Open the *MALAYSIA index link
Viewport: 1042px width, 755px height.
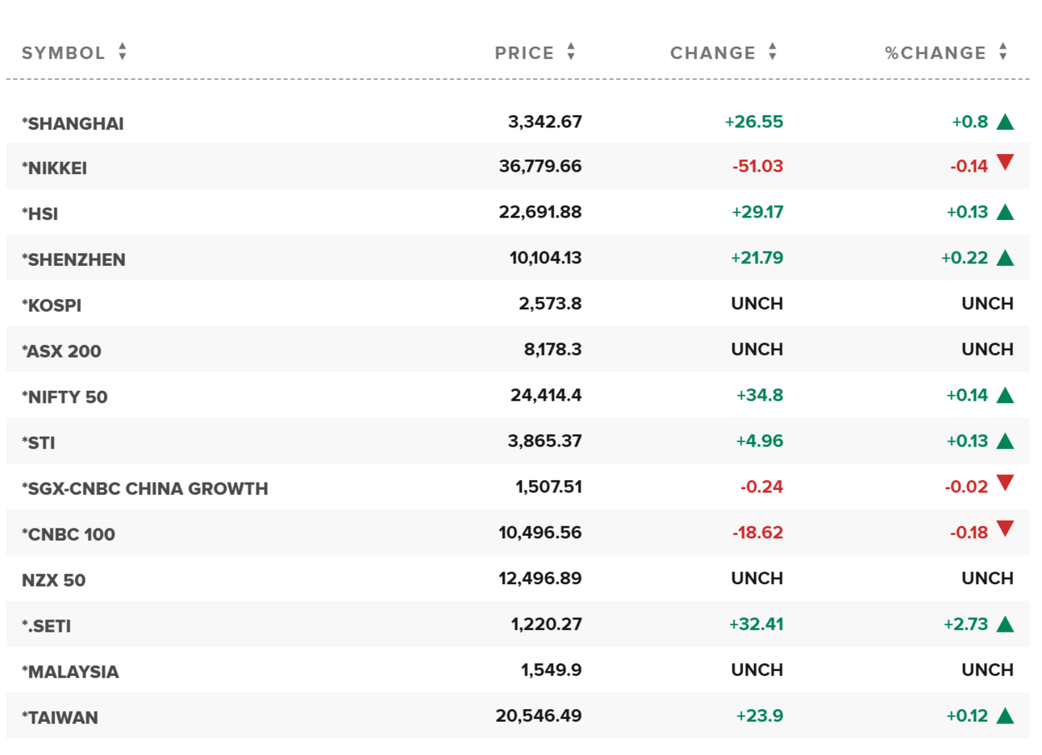70,672
